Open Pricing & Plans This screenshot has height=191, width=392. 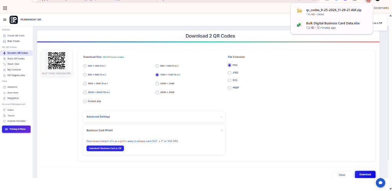pos(16,129)
